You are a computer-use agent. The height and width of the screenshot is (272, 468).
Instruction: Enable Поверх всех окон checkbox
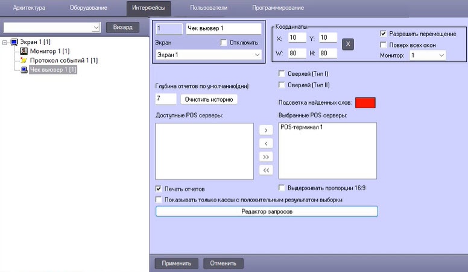point(383,45)
